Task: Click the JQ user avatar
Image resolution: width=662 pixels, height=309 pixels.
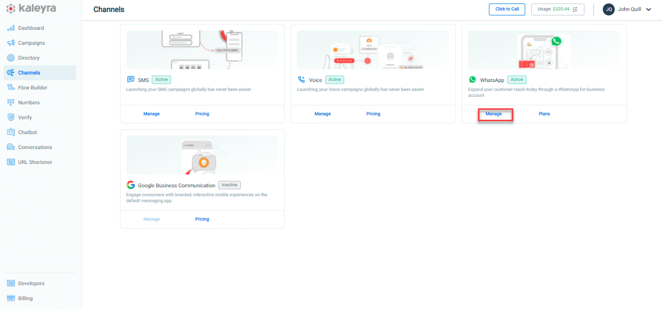Action: (x=609, y=9)
